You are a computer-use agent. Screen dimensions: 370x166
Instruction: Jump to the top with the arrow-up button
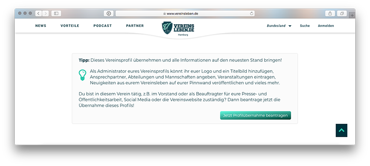click(341, 130)
